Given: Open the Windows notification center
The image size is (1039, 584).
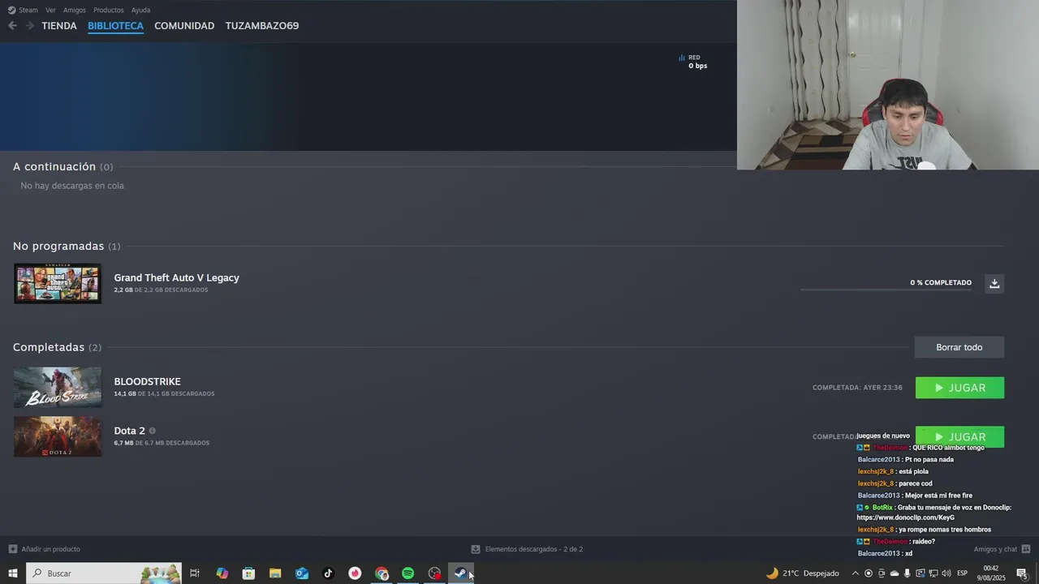Looking at the screenshot, I should pyautogui.click(x=1022, y=573).
